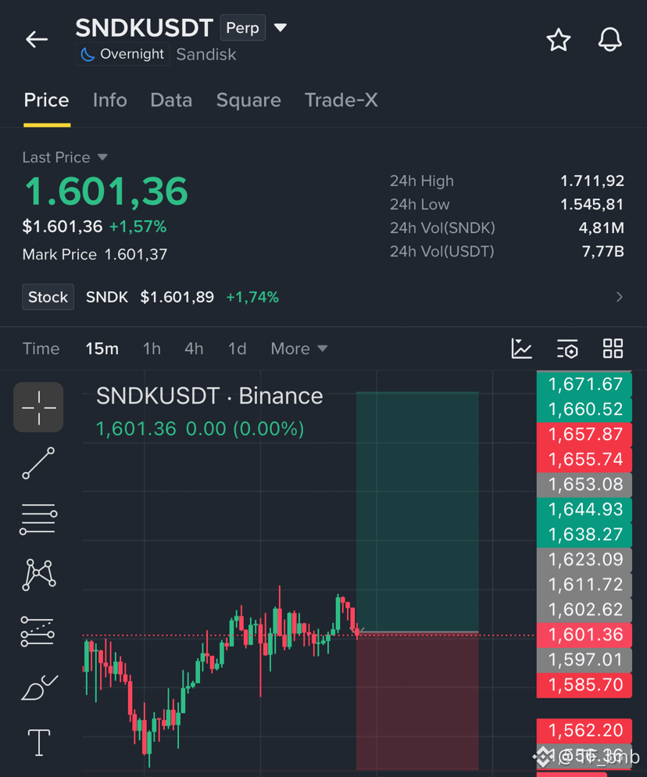Tap the Stock label badge
Image resolution: width=647 pixels, height=777 pixels.
(48, 297)
